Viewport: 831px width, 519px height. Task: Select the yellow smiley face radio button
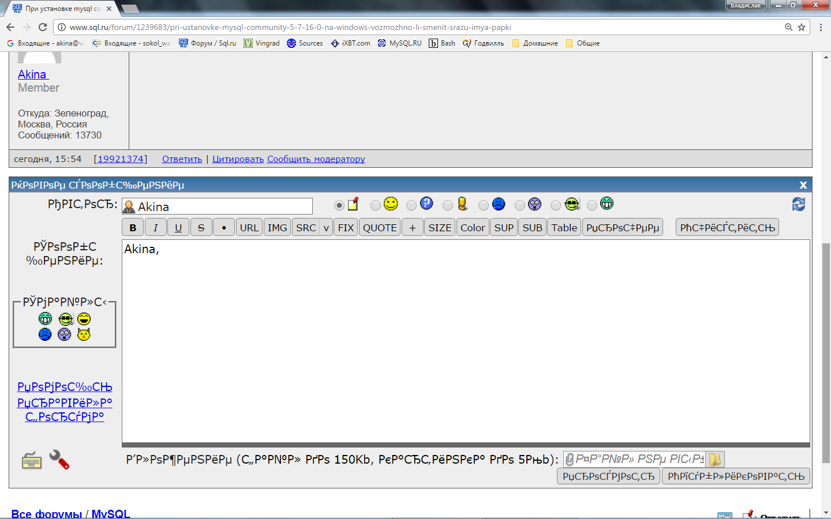click(376, 205)
